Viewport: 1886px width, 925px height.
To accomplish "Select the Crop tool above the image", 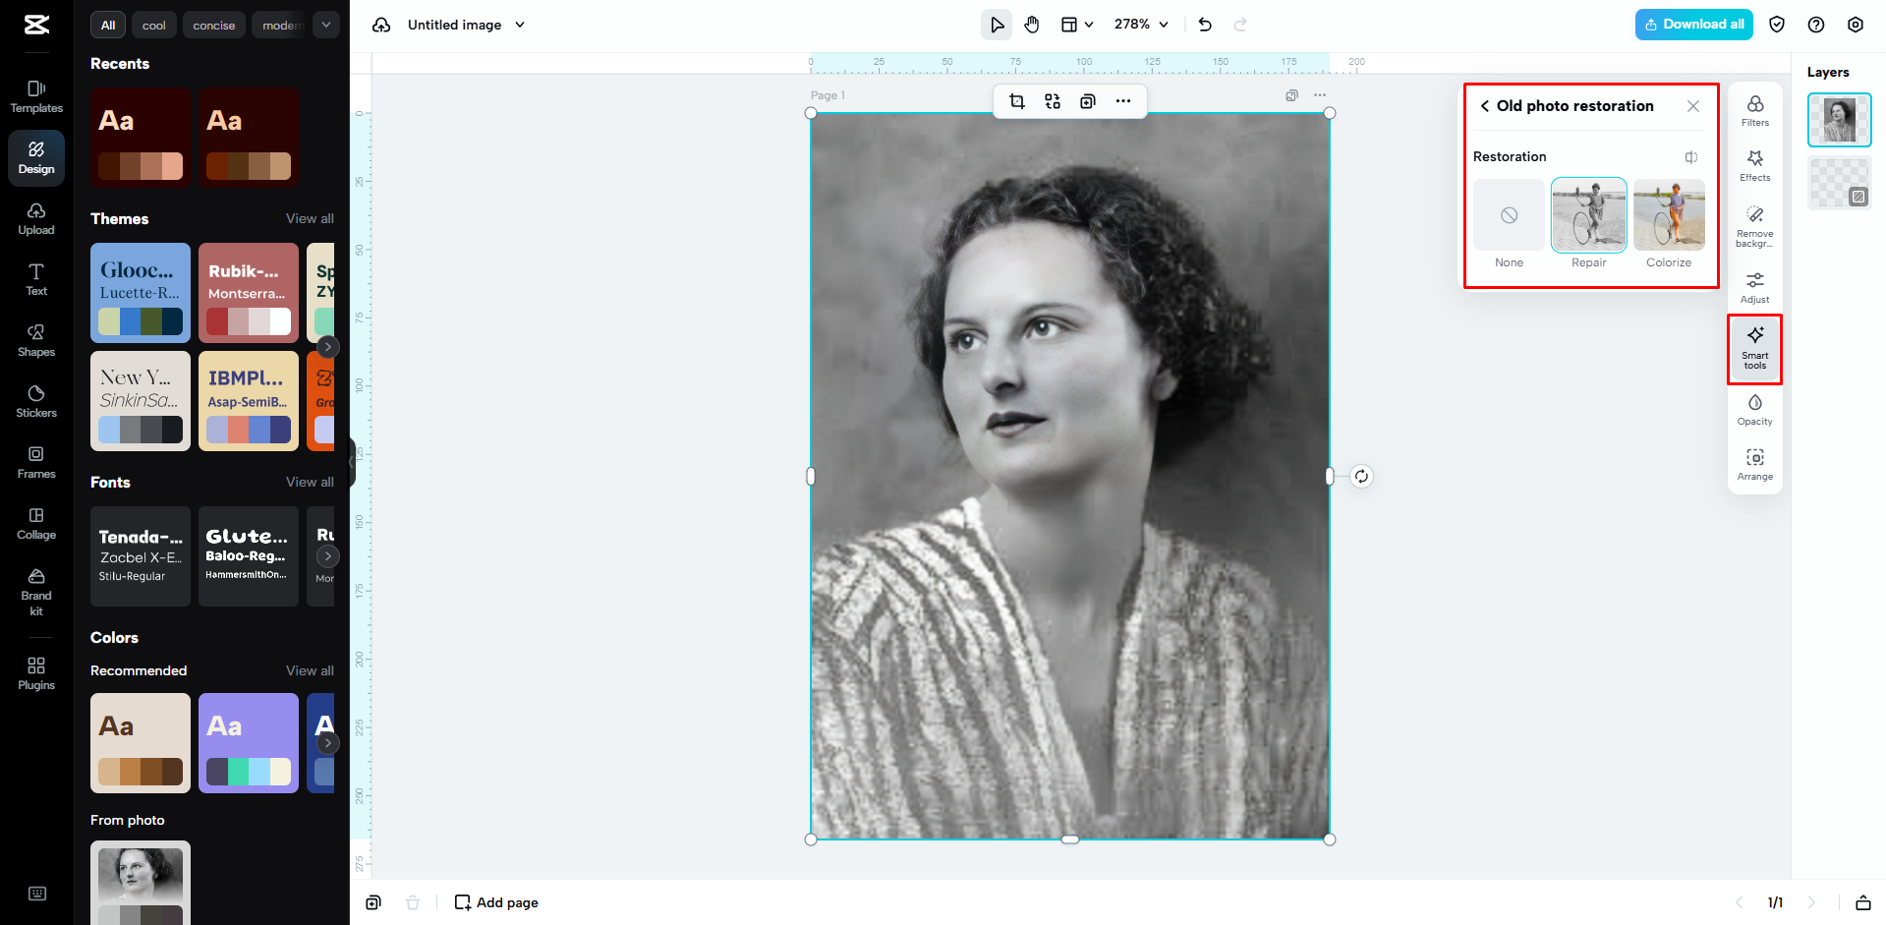I will (x=1017, y=101).
